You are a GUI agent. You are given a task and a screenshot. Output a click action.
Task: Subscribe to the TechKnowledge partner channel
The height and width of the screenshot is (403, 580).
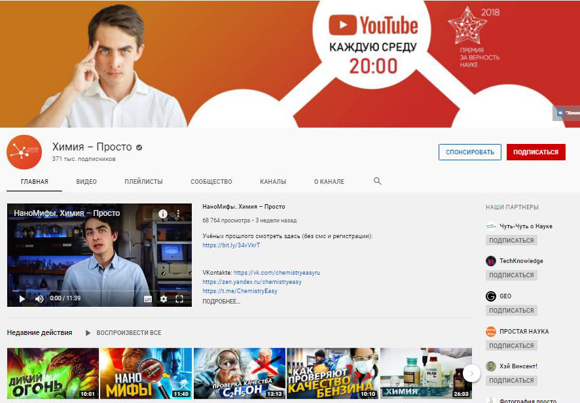511,275
